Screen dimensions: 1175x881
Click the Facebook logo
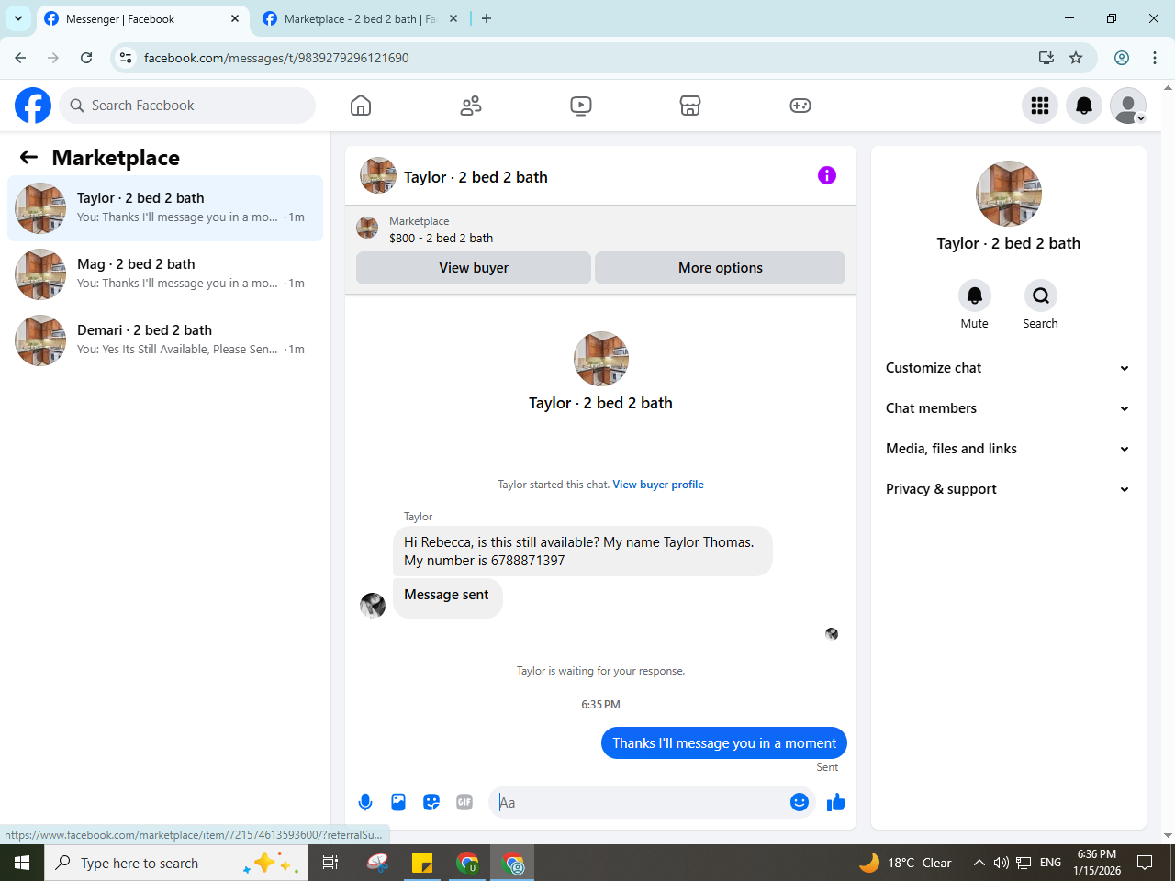(x=33, y=106)
